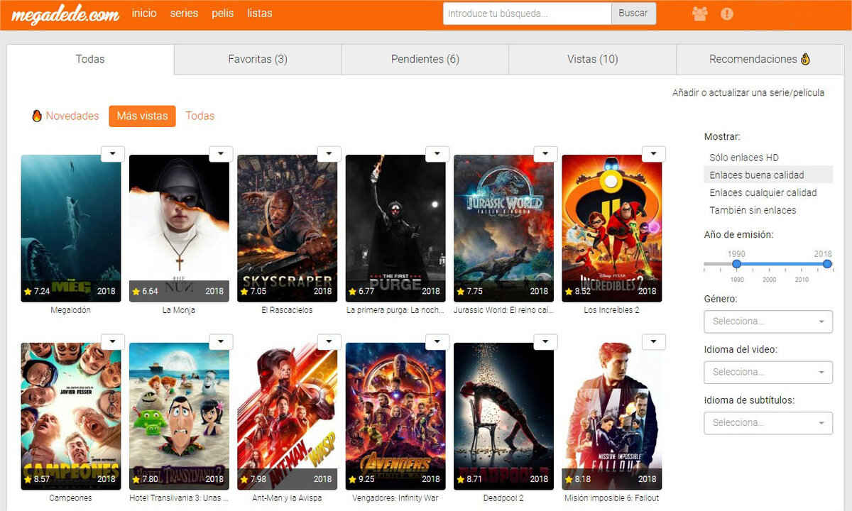
Task: Click the Los Increíbles 2 title text
Action: click(x=611, y=310)
